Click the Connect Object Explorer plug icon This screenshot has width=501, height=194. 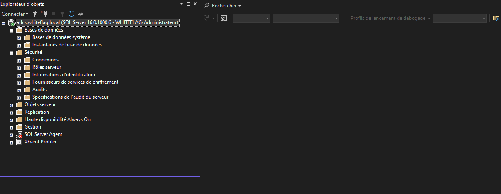(35, 14)
